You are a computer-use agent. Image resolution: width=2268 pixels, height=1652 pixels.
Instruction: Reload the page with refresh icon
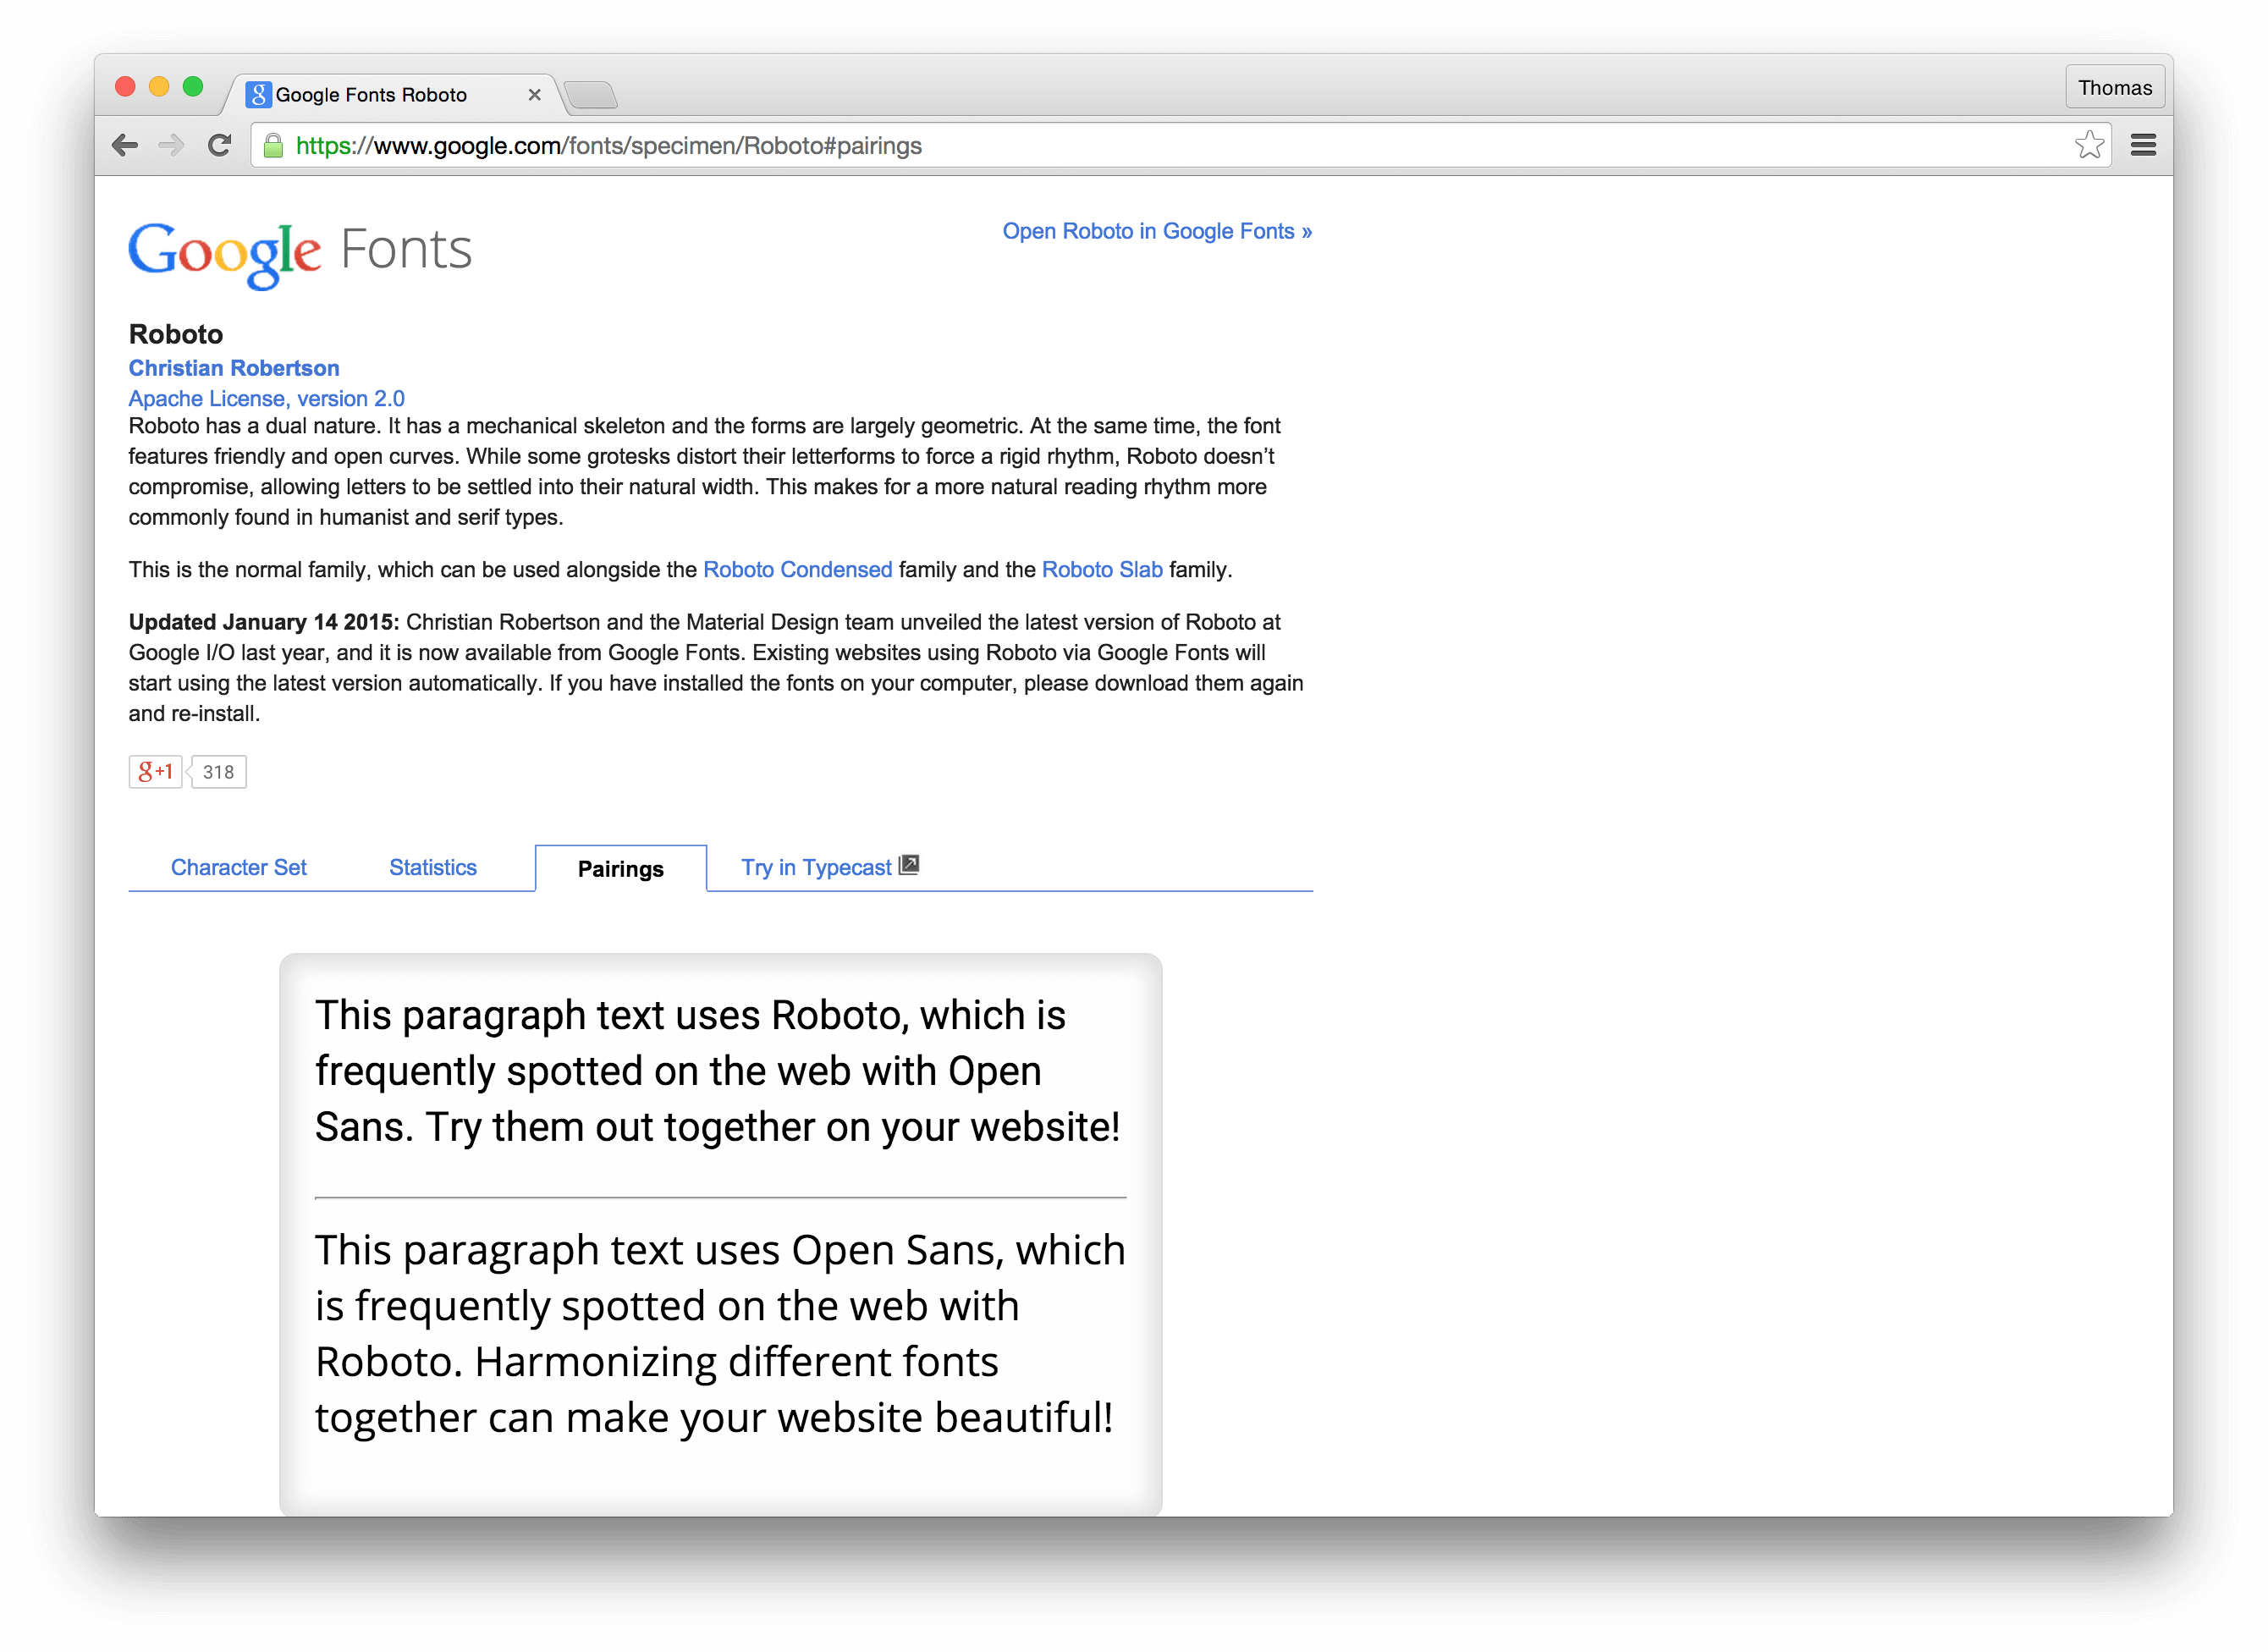click(219, 146)
